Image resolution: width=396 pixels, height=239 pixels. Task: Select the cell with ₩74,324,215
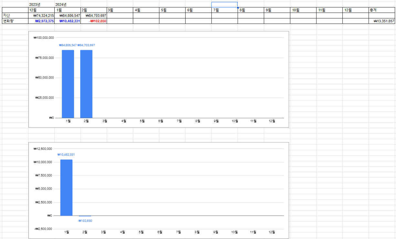click(x=41, y=16)
